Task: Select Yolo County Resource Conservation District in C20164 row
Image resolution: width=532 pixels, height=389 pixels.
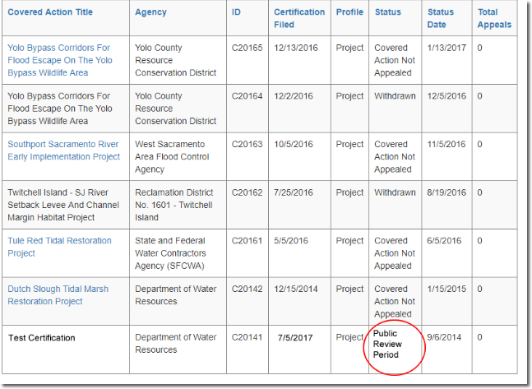Action: (x=176, y=109)
